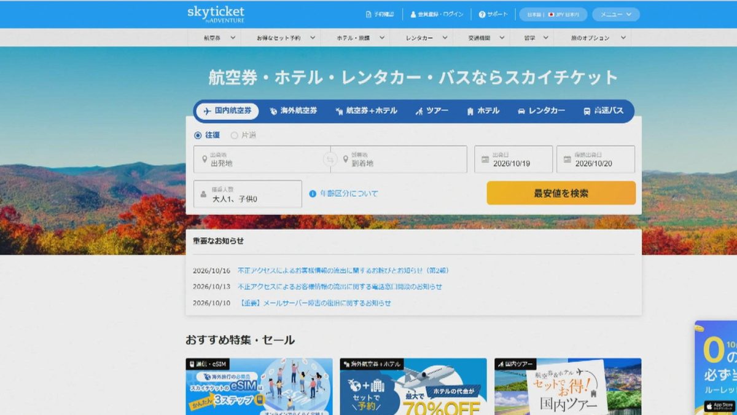Click the language and currency button
The width and height of the screenshot is (737, 415).
pyautogui.click(x=553, y=14)
